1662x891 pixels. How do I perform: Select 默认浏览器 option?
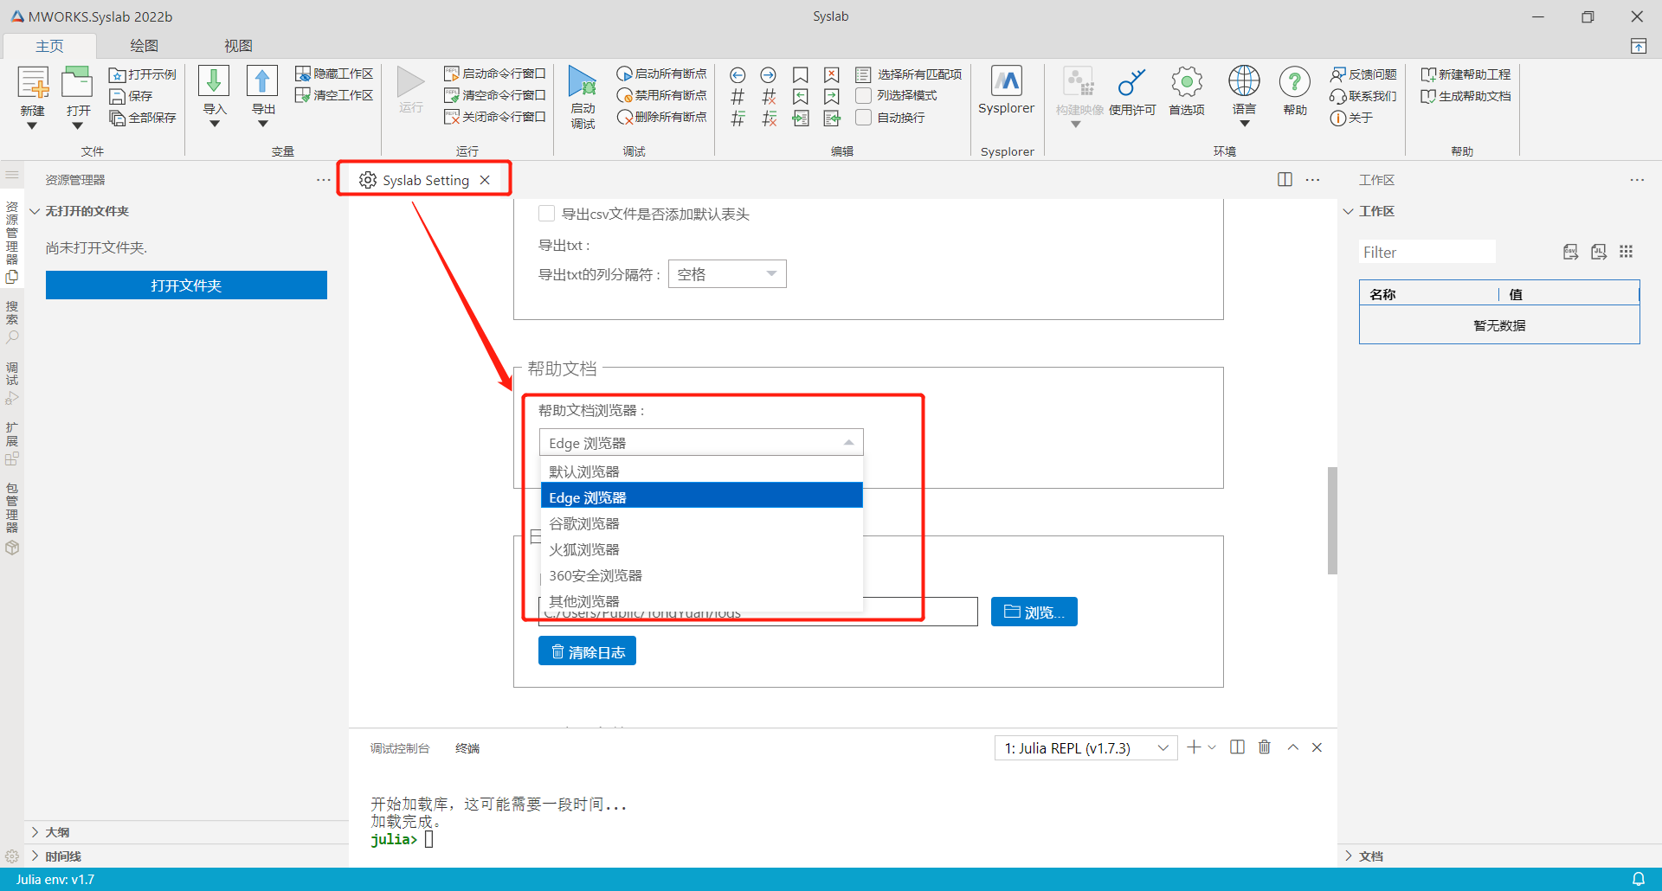[x=701, y=471]
